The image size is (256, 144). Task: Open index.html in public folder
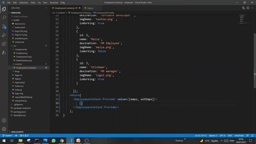[20, 28]
